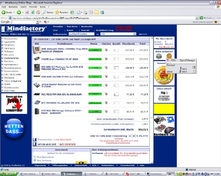Image resolution: width=221 pixels, height=176 pixels.
Task: Open the Bearbeiten menu
Action: point(13,7)
